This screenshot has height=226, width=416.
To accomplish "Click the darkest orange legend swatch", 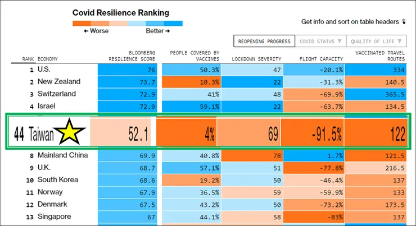I will coord(81,23).
